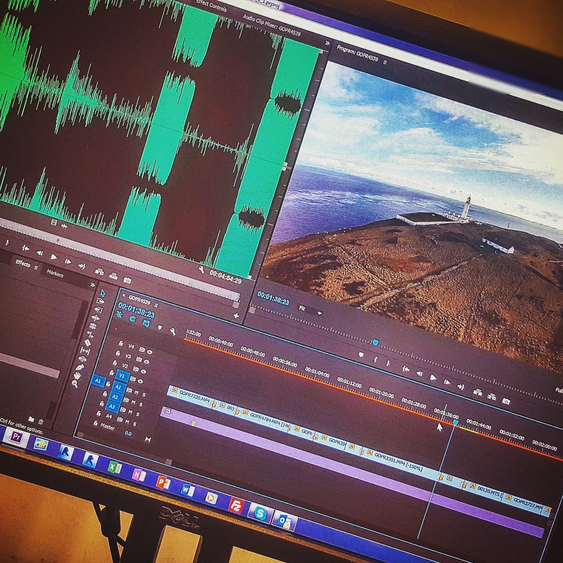Image resolution: width=563 pixels, height=563 pixels.
Task: Select the Zoom magnifier tool
Action: click(x=75, y=384)
